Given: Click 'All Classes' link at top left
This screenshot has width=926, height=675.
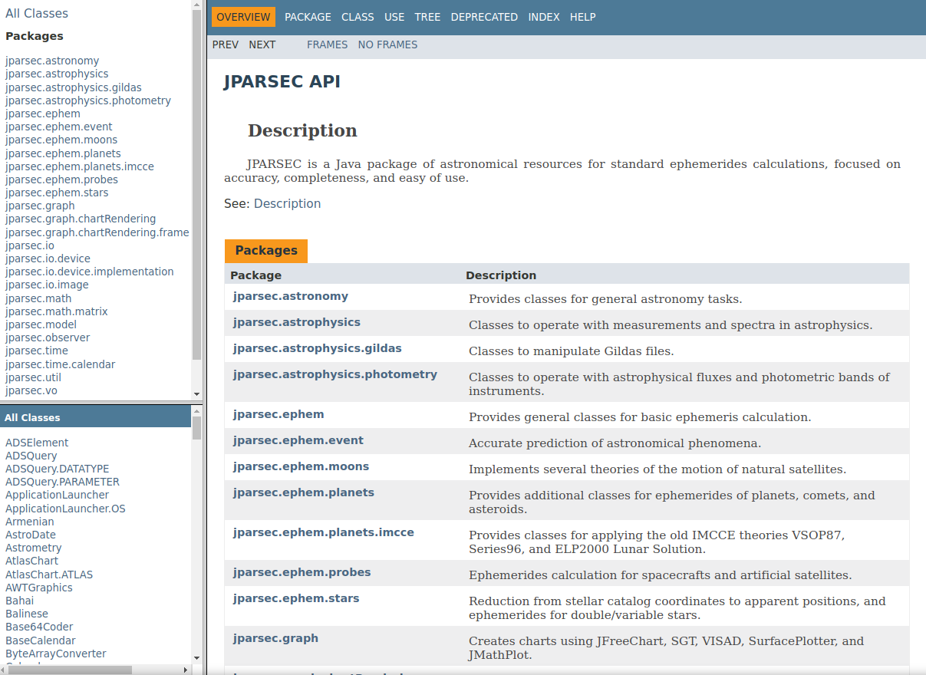Looking at the screenshot, I should click(37, 13).
